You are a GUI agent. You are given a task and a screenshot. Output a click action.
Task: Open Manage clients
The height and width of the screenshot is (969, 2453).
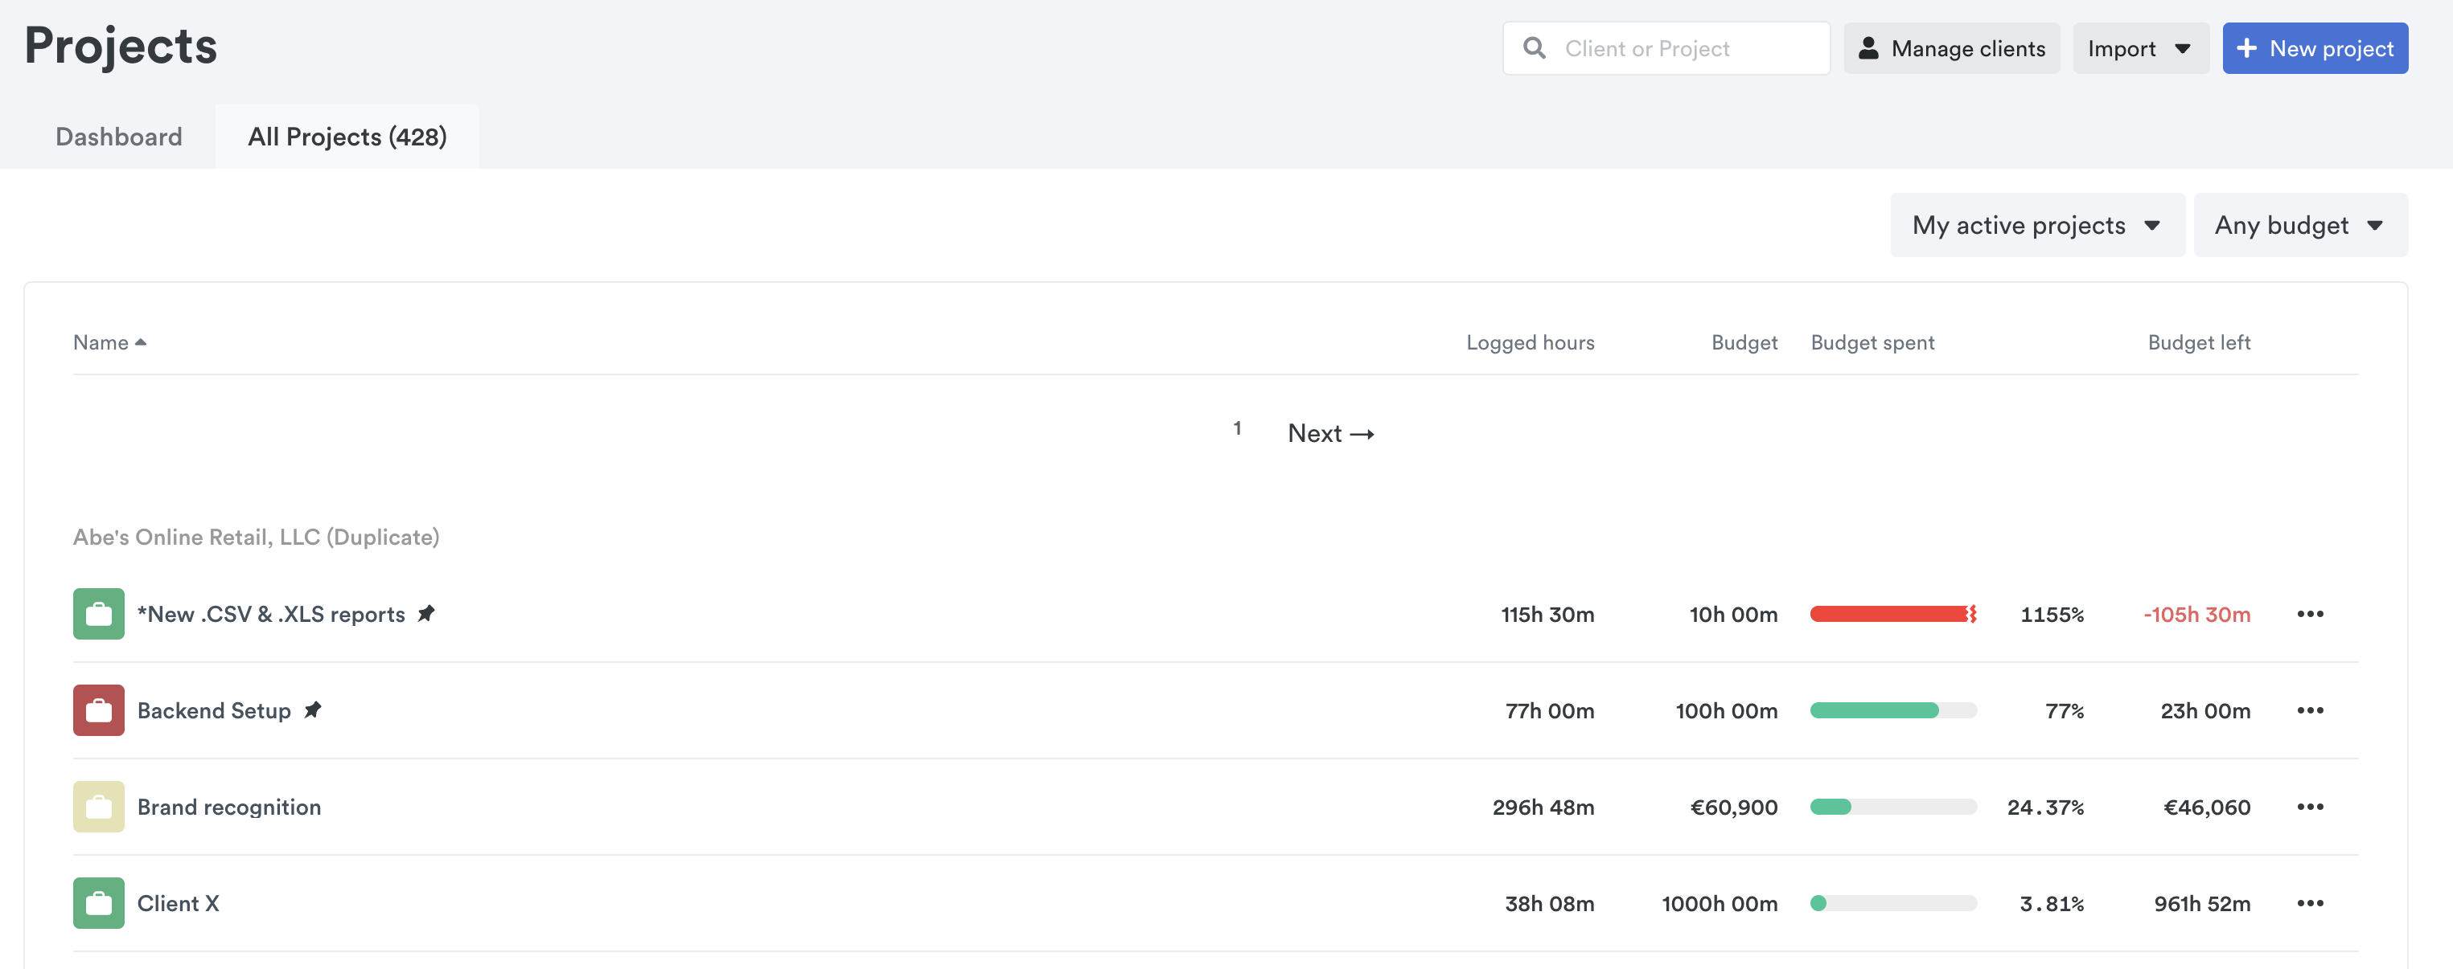pyautogui.click(x=1950, y=48)
